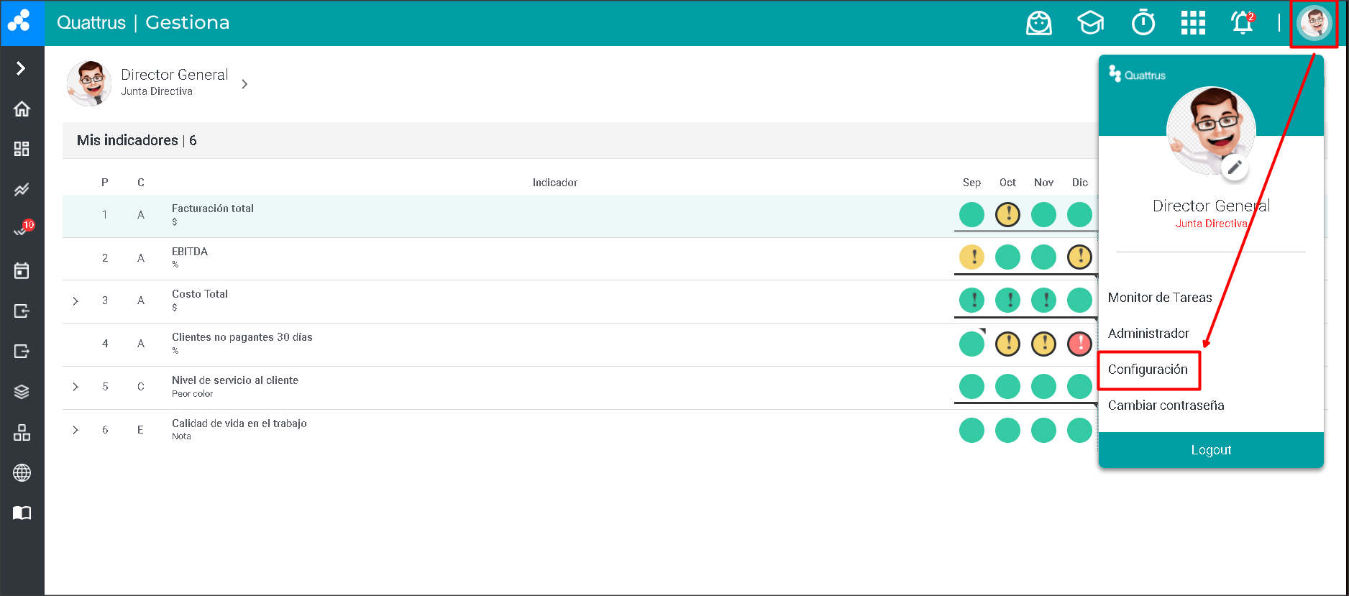Click the stopwatch timer icon in the header
1349x596 pixels.
click(x=1143, y=23)
